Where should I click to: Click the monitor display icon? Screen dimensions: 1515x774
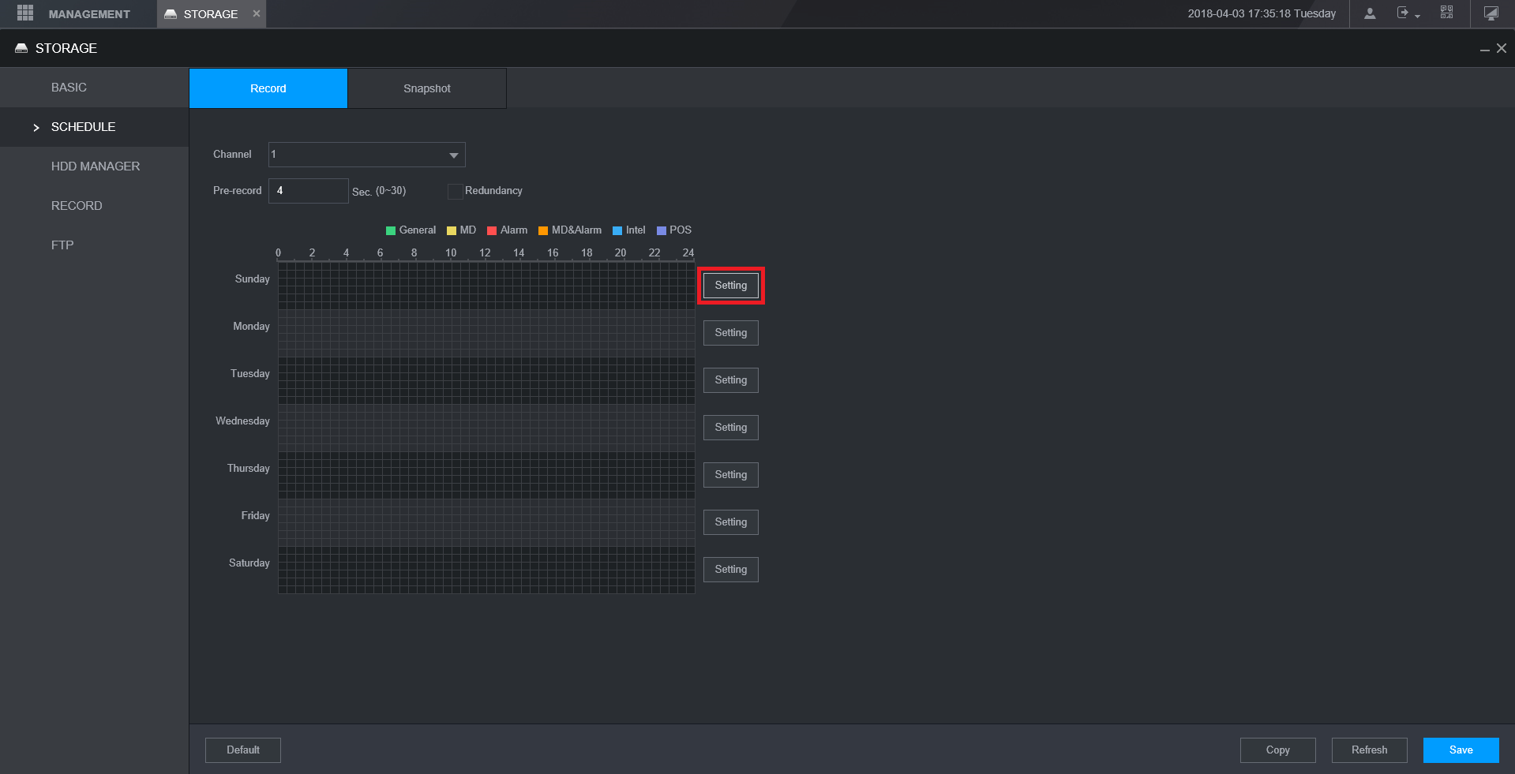click(1491, 13)
